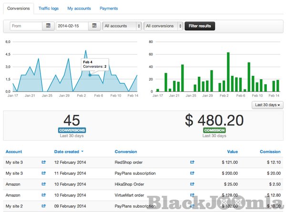Open calendar icon beside 2014-02-15 date
Image resolution: width=286 pixels, height=212 pixels.
click(94, 26)
